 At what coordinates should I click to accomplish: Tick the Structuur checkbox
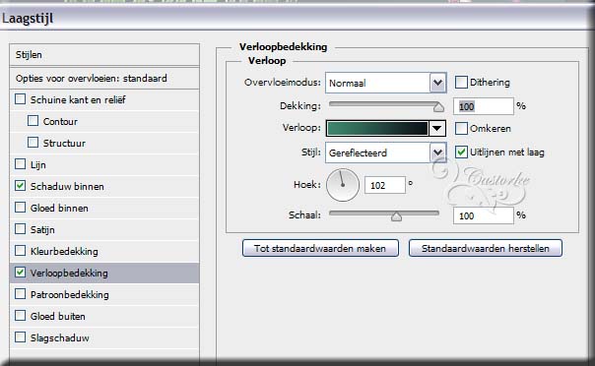(x=33, y=143)
